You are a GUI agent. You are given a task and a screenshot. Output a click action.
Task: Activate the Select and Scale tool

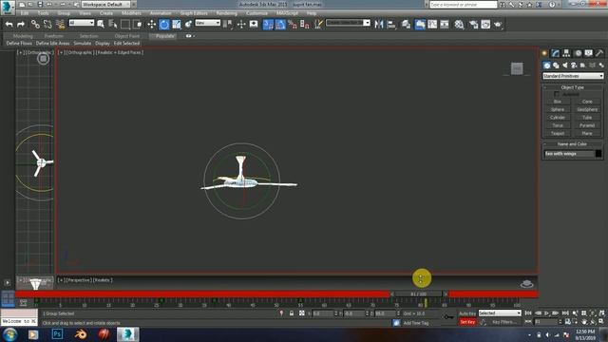click(177, 25)
